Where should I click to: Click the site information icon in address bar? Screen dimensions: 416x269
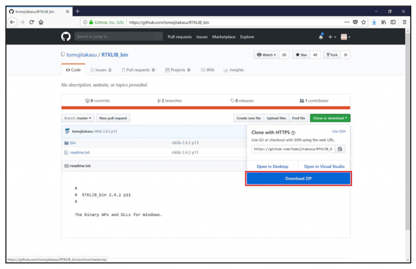(x=85, y=22)
